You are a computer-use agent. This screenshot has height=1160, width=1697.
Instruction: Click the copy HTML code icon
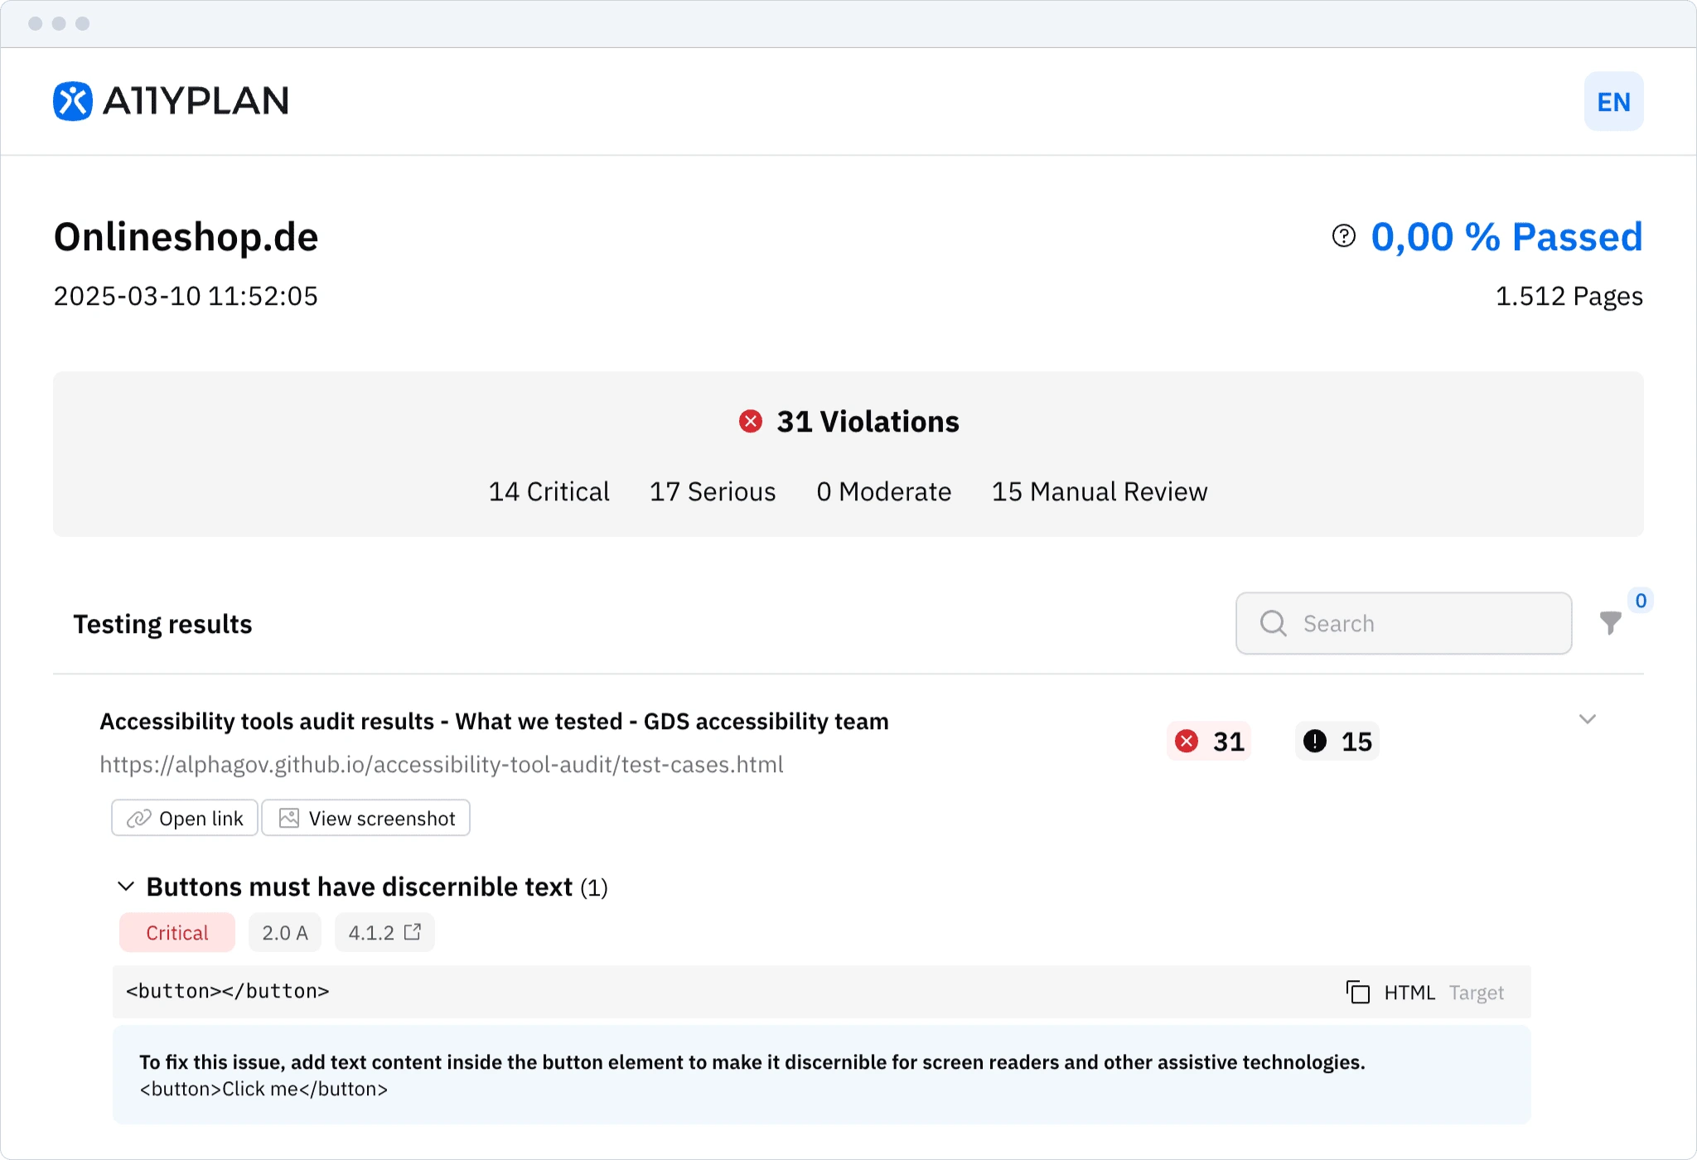click(x=1357, y=992)
